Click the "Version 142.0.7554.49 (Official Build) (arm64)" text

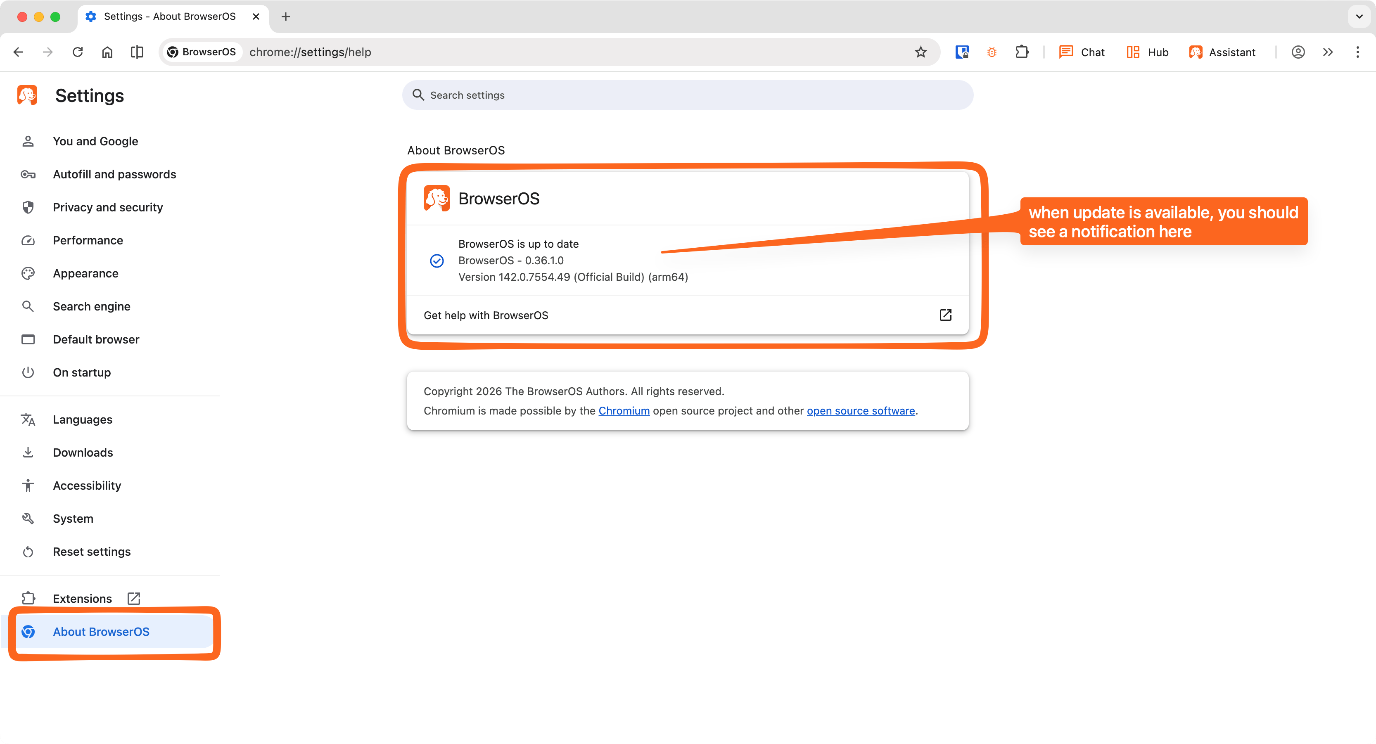(x=573, y=277)
